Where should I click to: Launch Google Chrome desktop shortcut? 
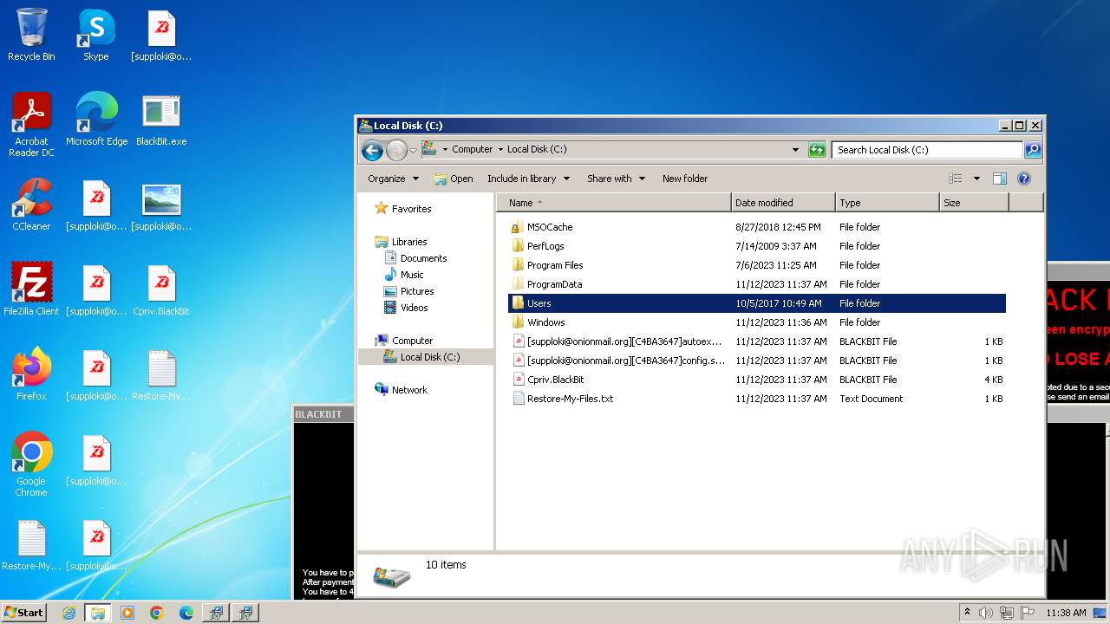click(31, 465)
